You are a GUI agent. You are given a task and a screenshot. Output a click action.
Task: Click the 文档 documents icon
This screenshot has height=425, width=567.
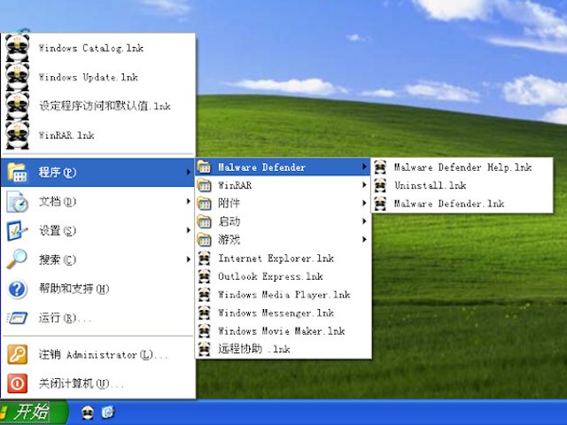click(17, 201)
